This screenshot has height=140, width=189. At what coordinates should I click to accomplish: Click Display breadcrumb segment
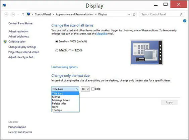pyautogui.click(x=103, y=14)
